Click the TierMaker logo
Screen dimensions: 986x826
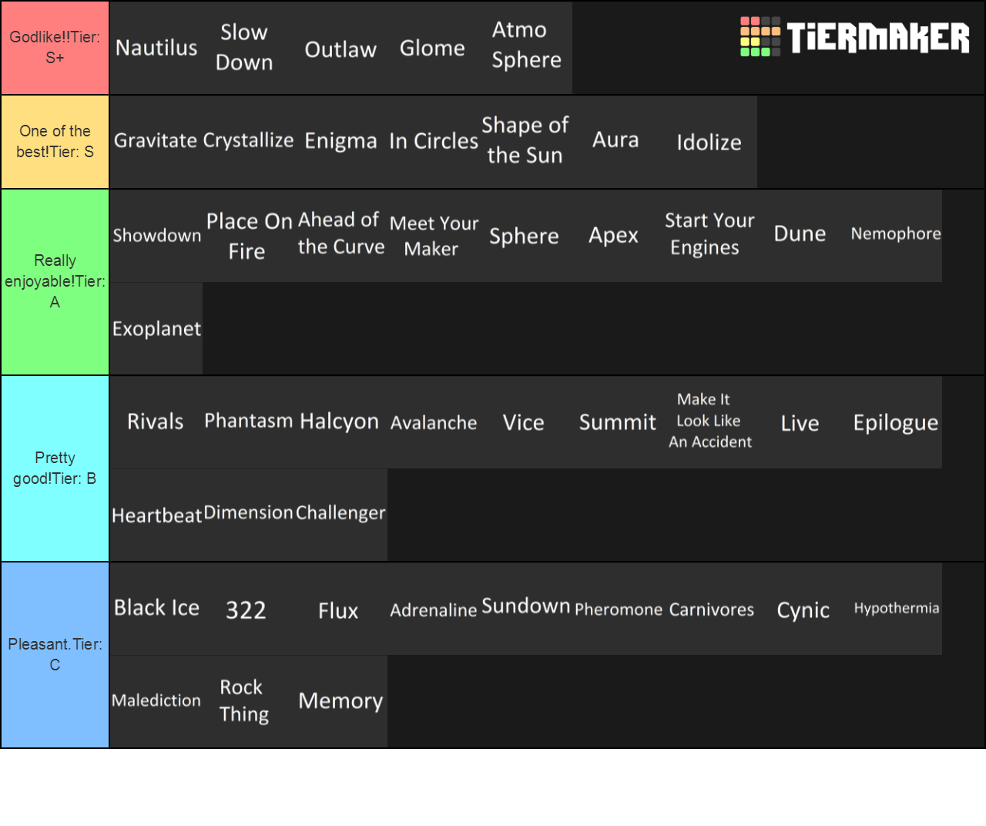854,35
